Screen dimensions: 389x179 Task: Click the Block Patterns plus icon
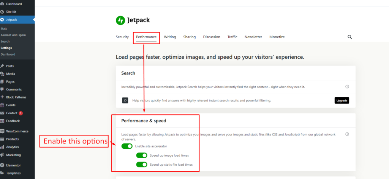coord(2,97)
